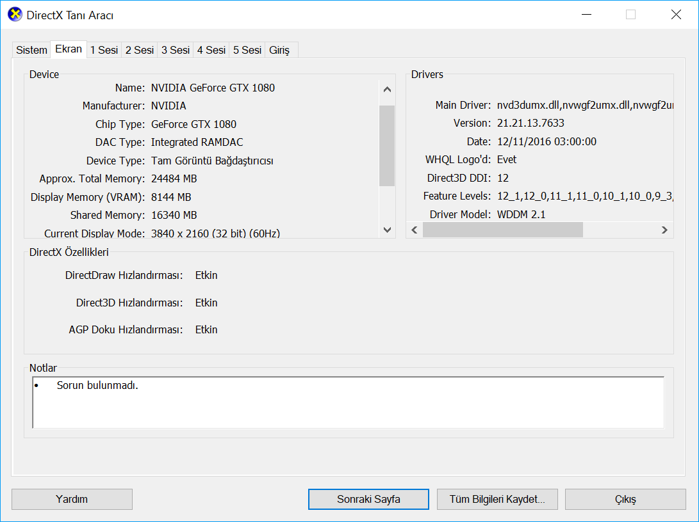
Task: Open the 5 Sesi tab
Action: click(x=247, y=51)
